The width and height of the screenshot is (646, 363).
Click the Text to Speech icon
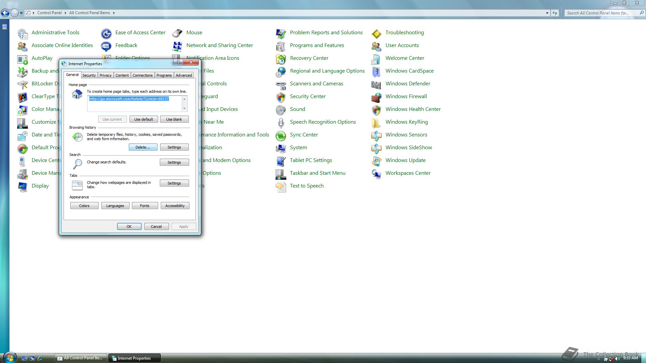coord(281,187)
